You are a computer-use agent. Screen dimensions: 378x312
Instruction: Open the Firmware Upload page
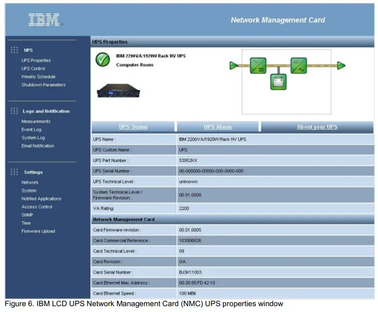38,231
